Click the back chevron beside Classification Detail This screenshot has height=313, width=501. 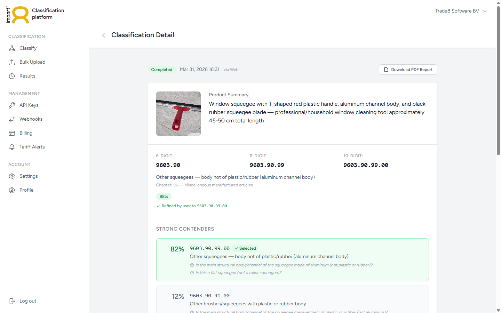[103, 35]
